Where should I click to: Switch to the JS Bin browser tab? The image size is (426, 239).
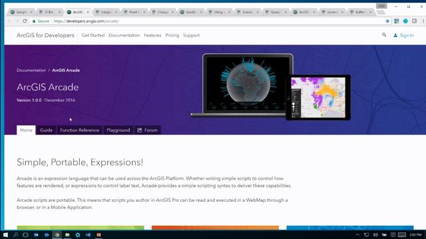tap(49, 12)
